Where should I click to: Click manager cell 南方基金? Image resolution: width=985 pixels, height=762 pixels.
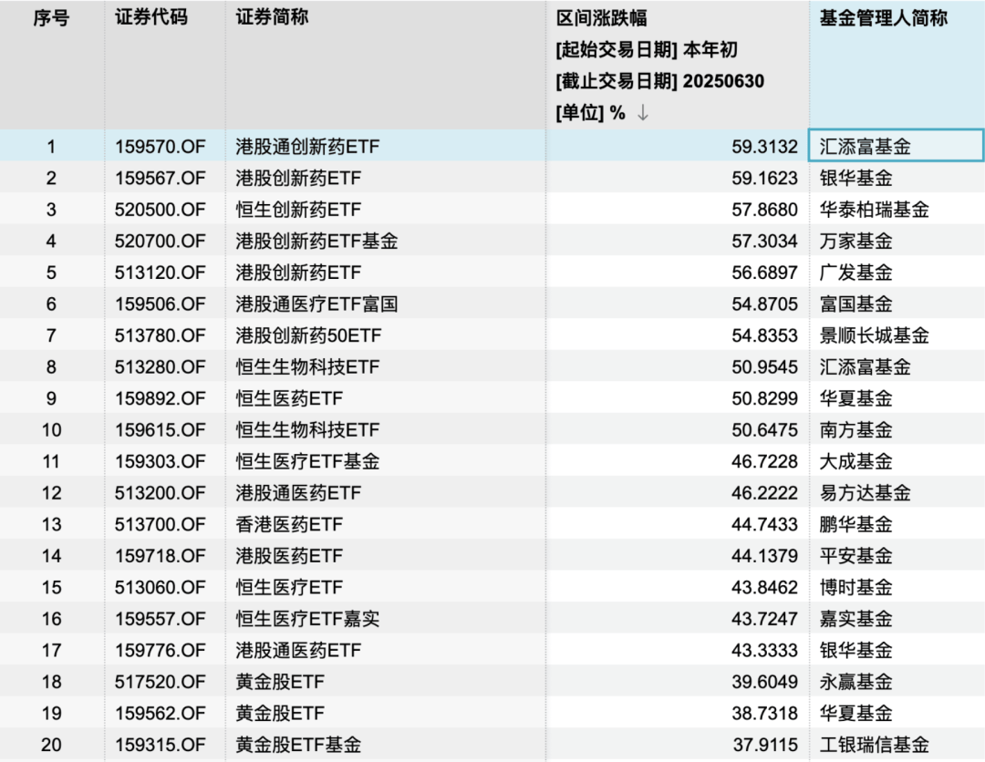click(x=856, y=430)
